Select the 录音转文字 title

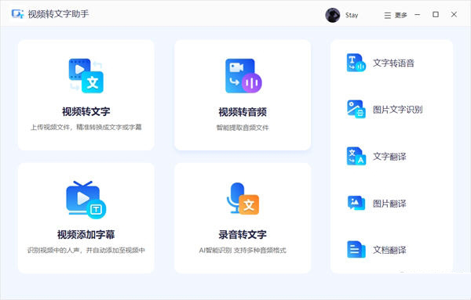(243, 235)
